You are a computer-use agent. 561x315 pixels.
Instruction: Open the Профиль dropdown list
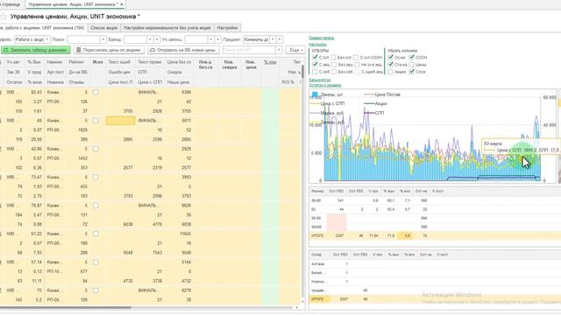pos(46,39)
